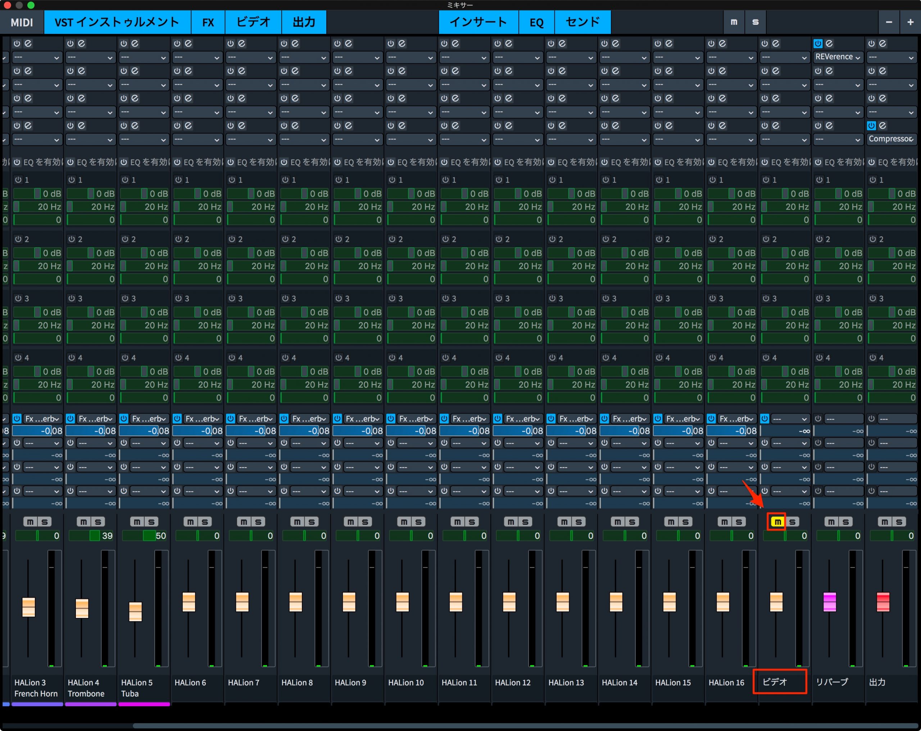Toggle the REVerence insert power icon
The width and height of the screenshot is (921, 731).
[x=818, y=43]
